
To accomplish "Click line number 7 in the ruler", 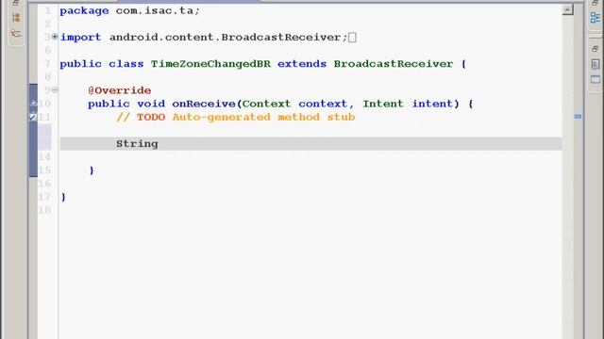I will tap(48, 64).
